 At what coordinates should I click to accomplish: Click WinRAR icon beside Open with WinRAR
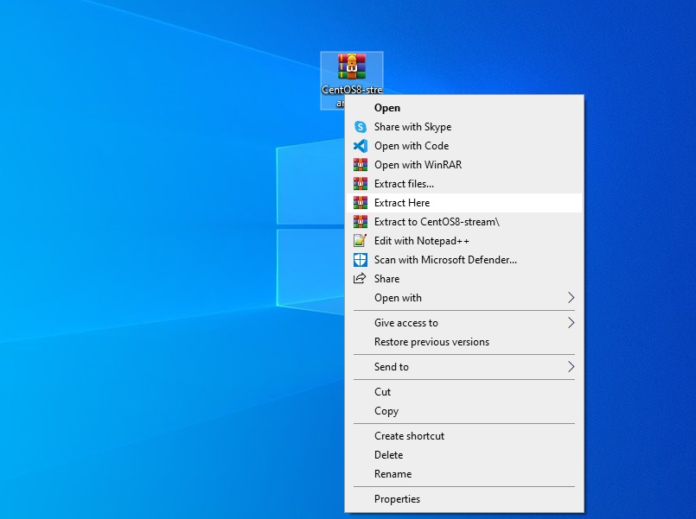pyautogui.click(x=360, y=165)
